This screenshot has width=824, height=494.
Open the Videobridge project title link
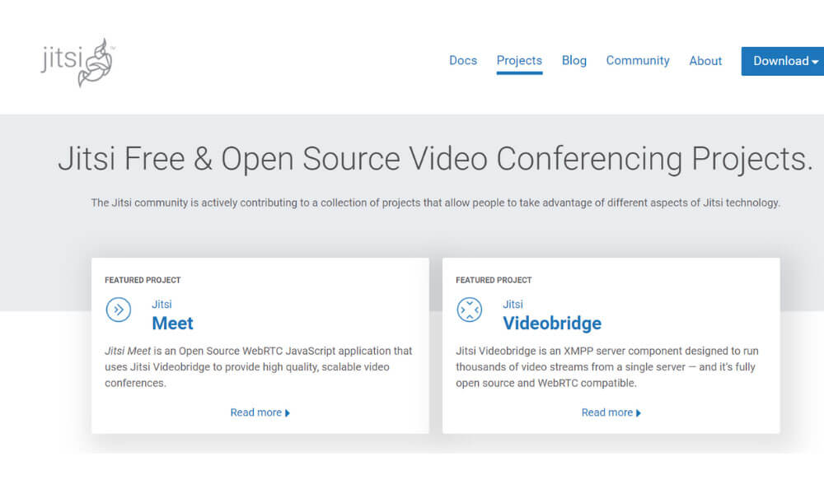pyautogui.click(x=552, y=324)
